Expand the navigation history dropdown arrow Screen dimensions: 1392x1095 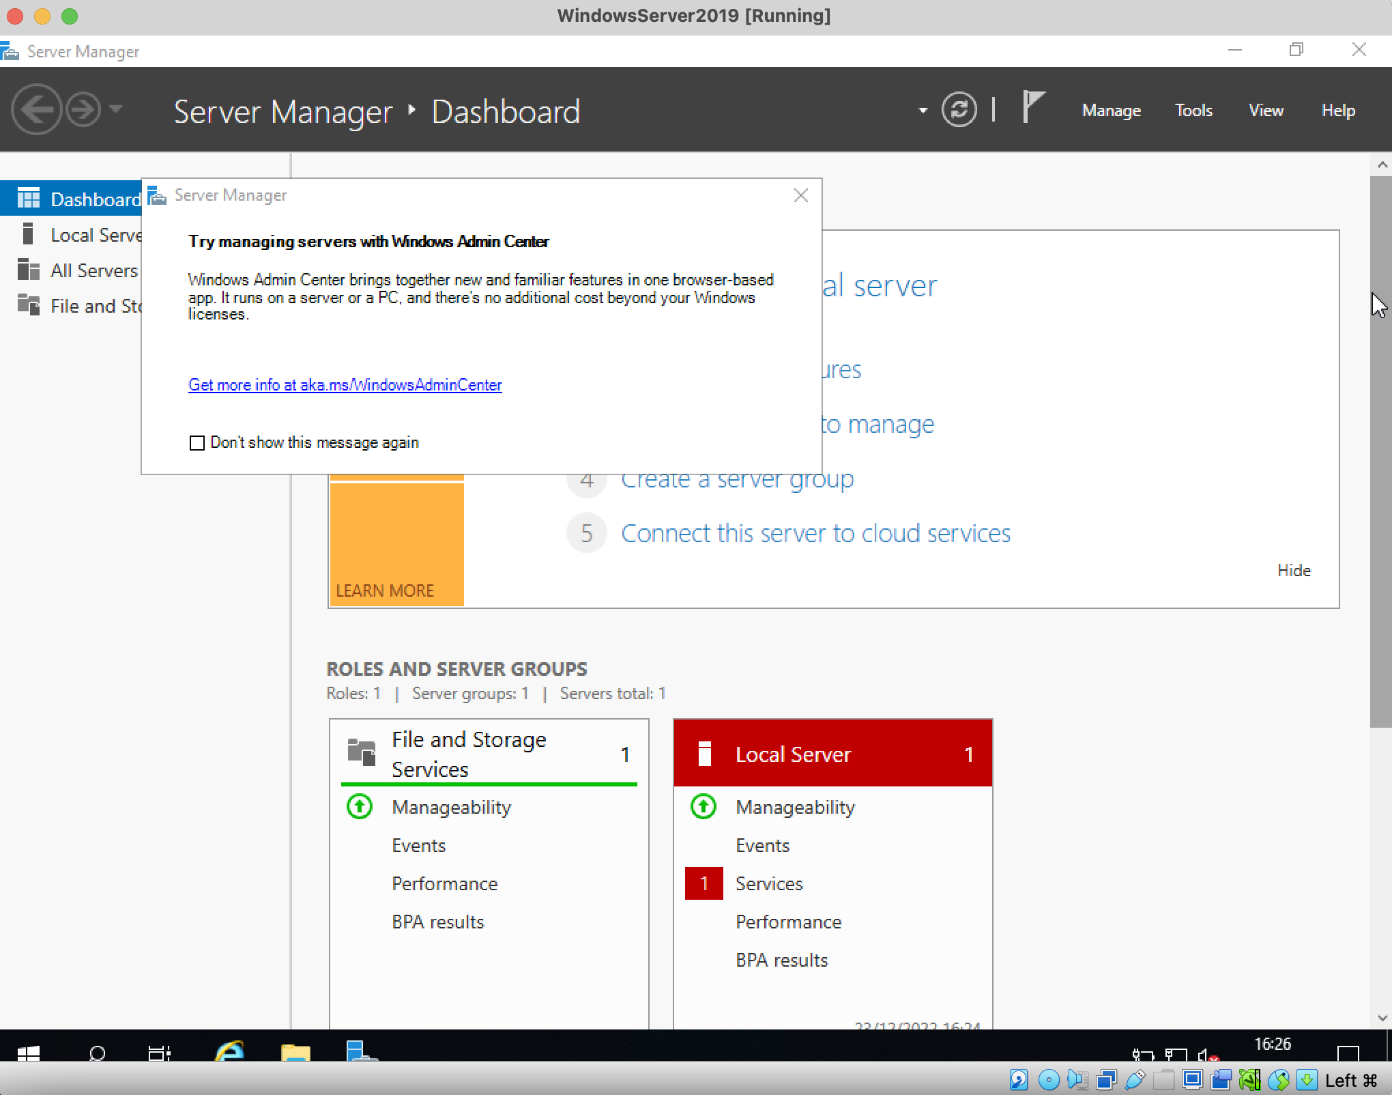click(116, 109)
